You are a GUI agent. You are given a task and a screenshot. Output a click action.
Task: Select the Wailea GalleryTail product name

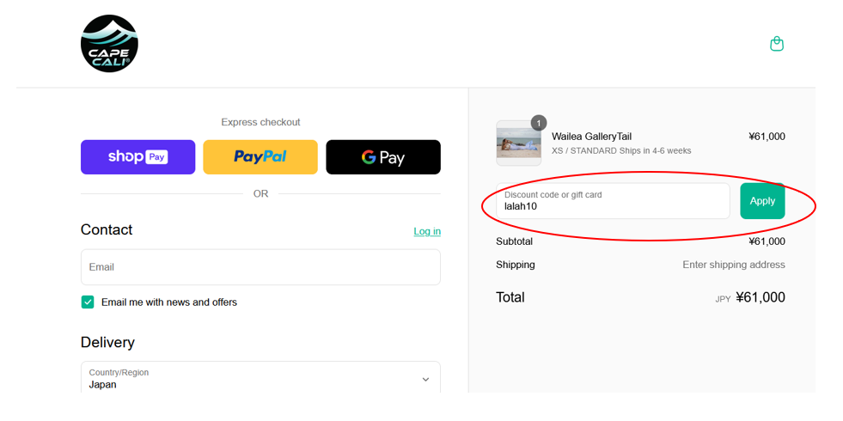591,137
